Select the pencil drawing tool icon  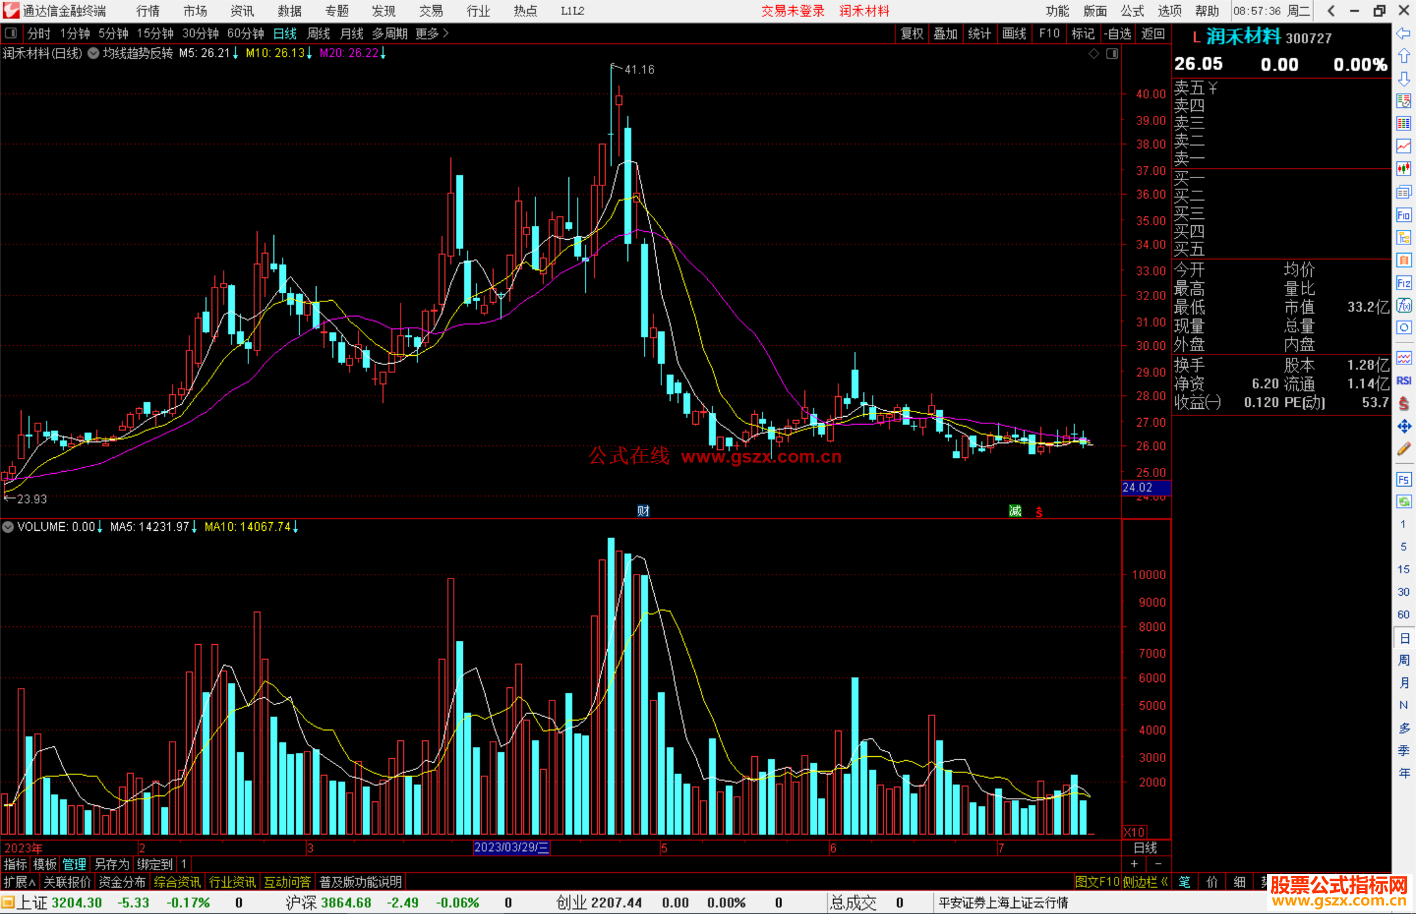coord(1404,449)
